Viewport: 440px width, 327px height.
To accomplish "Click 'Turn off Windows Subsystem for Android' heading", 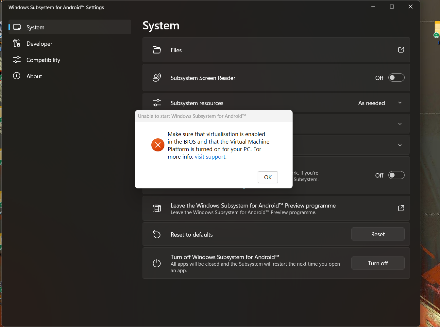I will (225, 257).
